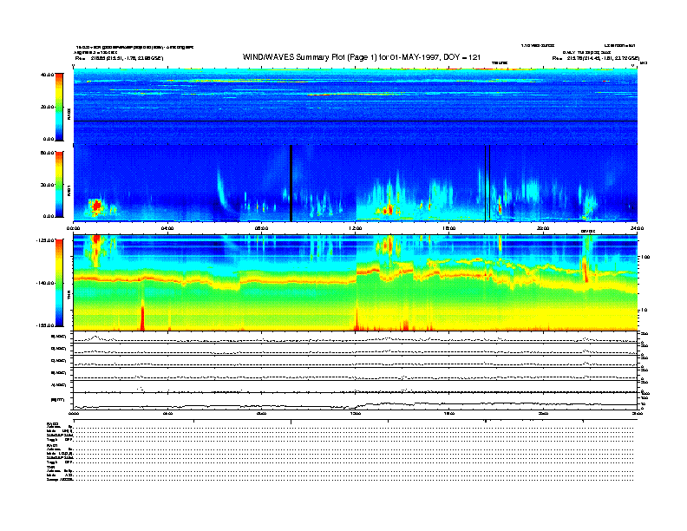Select the -140.00 color scale label
This screenshot has height=531, width=687.
[45, 283]
